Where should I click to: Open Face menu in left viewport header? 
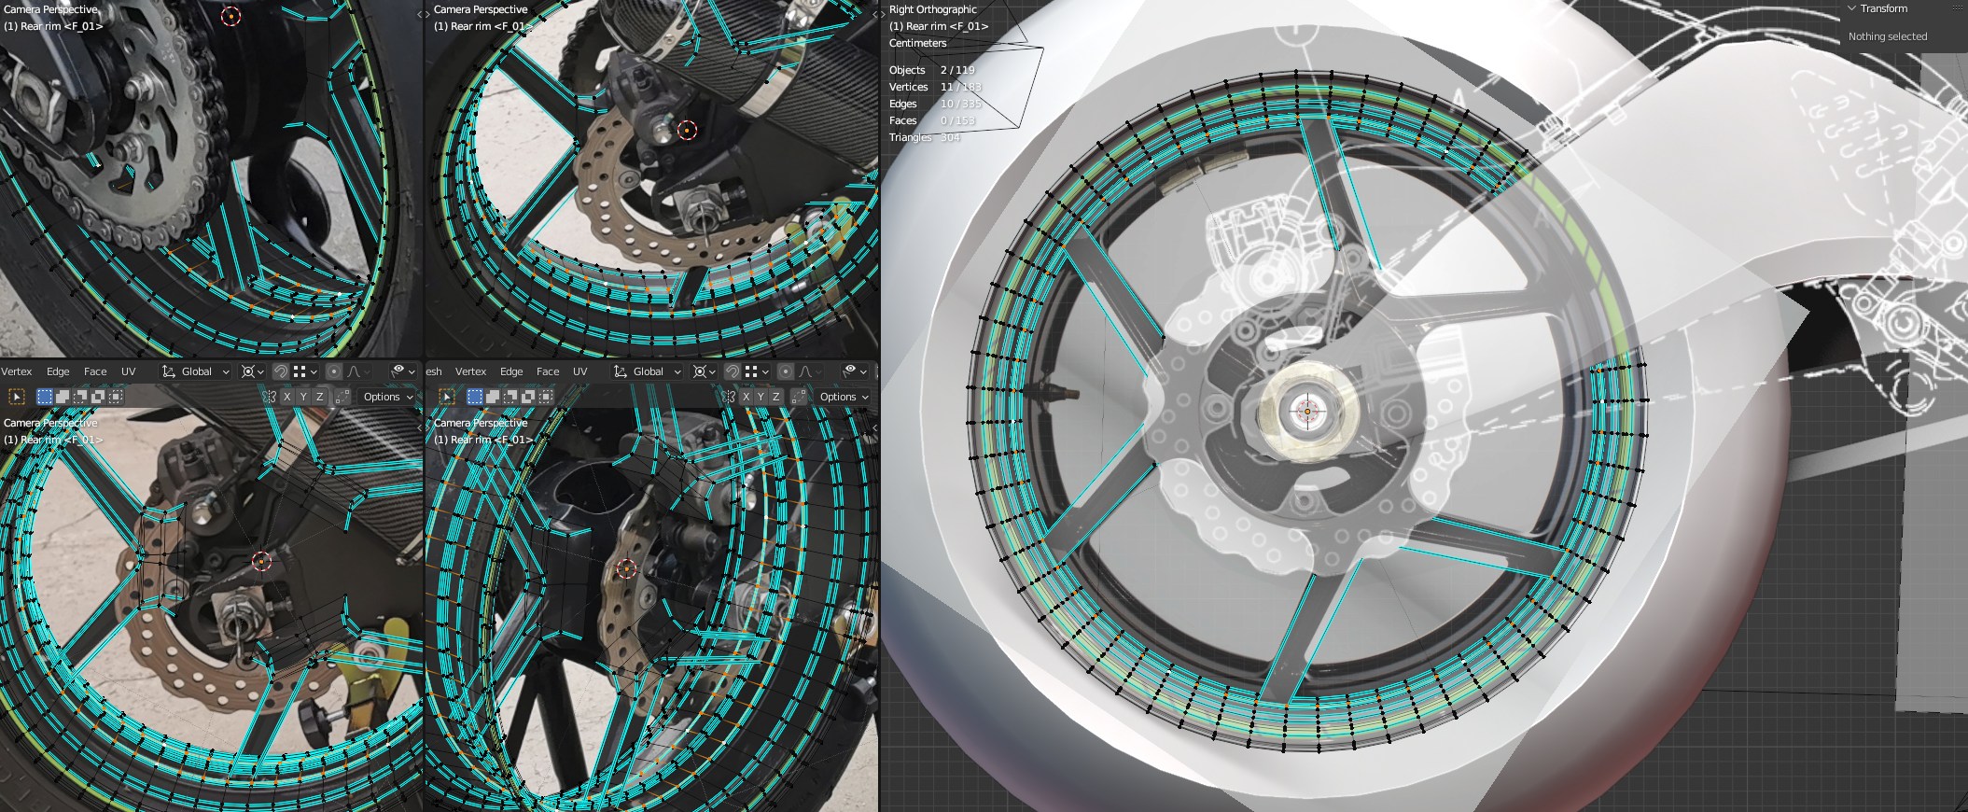(x=95, y=371)
